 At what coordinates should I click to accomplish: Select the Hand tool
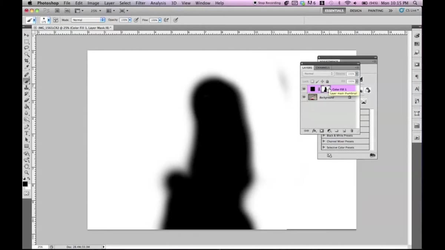[27, 166]
